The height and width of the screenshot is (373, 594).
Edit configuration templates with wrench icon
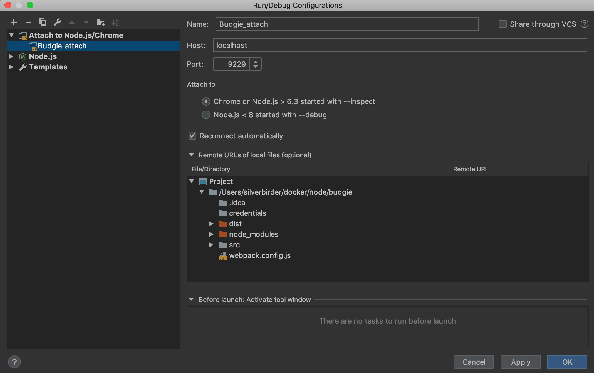click(58, 22)
